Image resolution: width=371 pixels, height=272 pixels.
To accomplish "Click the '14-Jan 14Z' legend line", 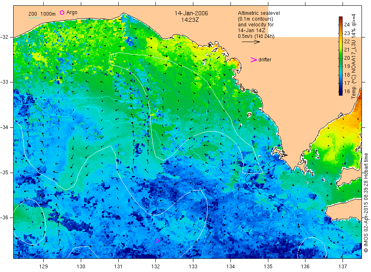I will tap(251, 30).
